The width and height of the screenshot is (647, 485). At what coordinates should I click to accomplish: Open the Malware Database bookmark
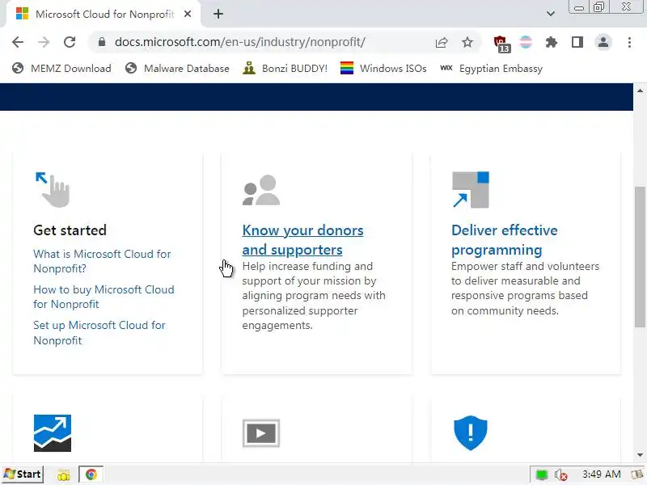coord(177,69)
